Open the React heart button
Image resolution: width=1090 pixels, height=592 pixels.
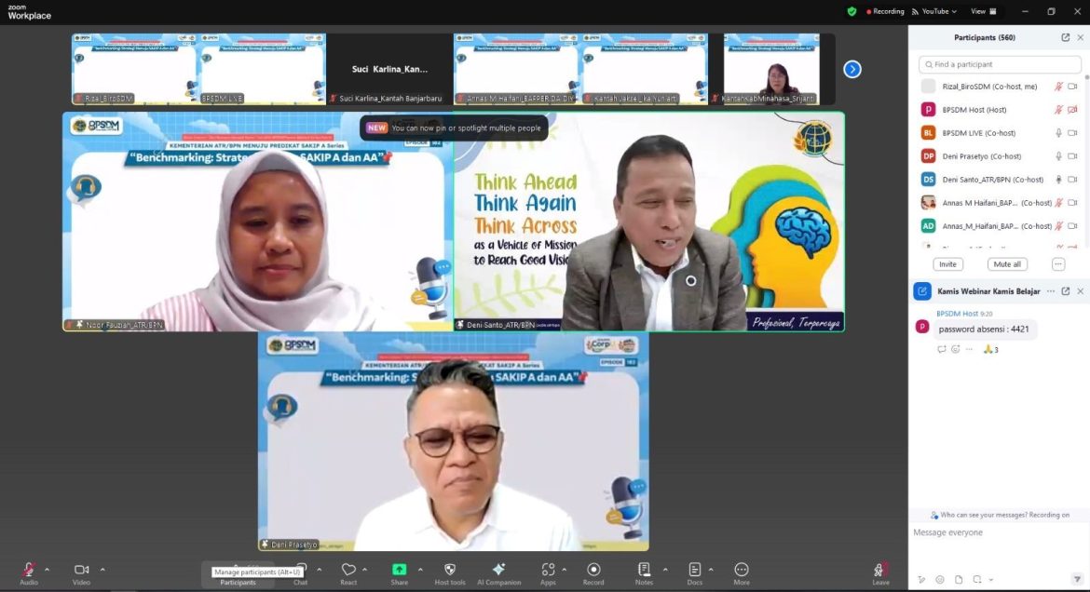click(x=348, y=573)
